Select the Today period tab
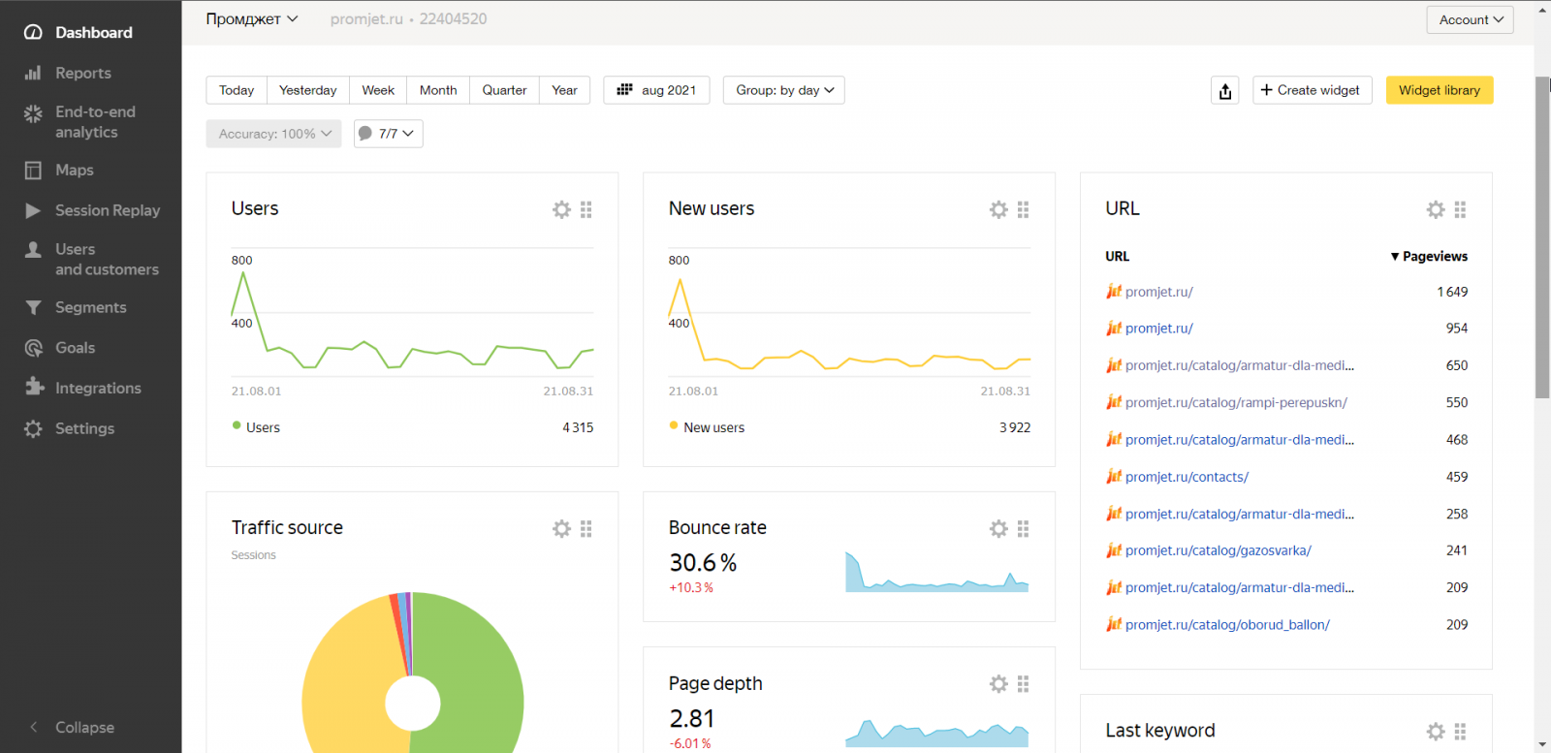This screenshot has height=753, width=1551. pyautogui.click(x=237, y=90)
